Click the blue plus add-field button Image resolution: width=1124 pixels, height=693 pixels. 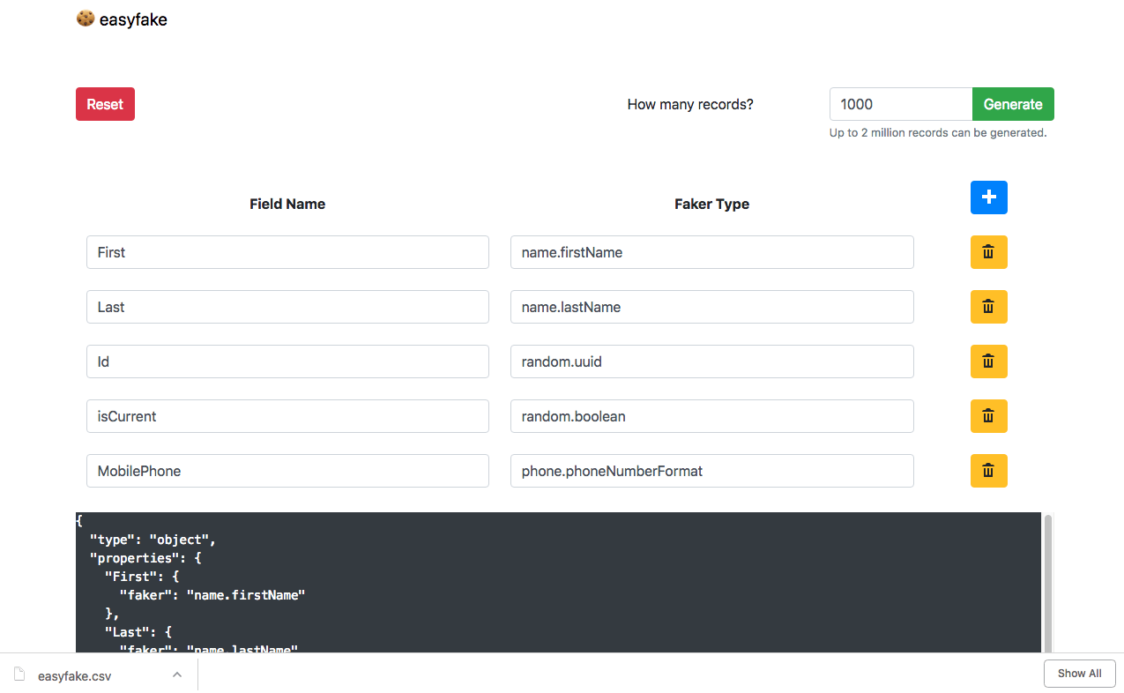point(988,197)
